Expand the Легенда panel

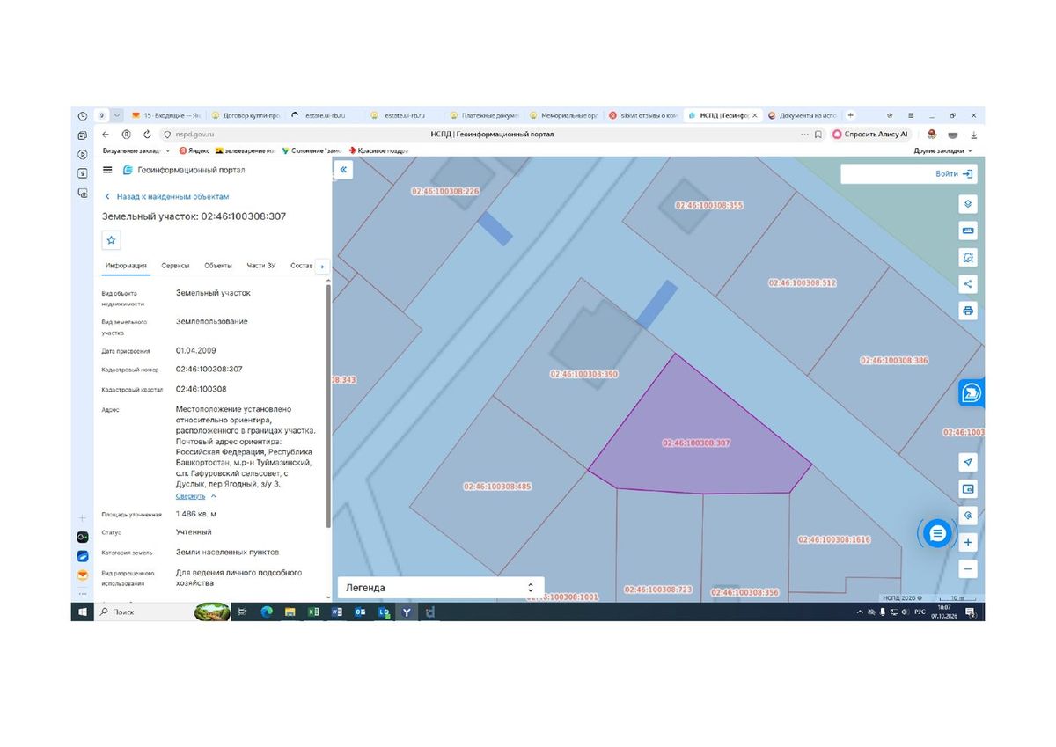point(441,587)
